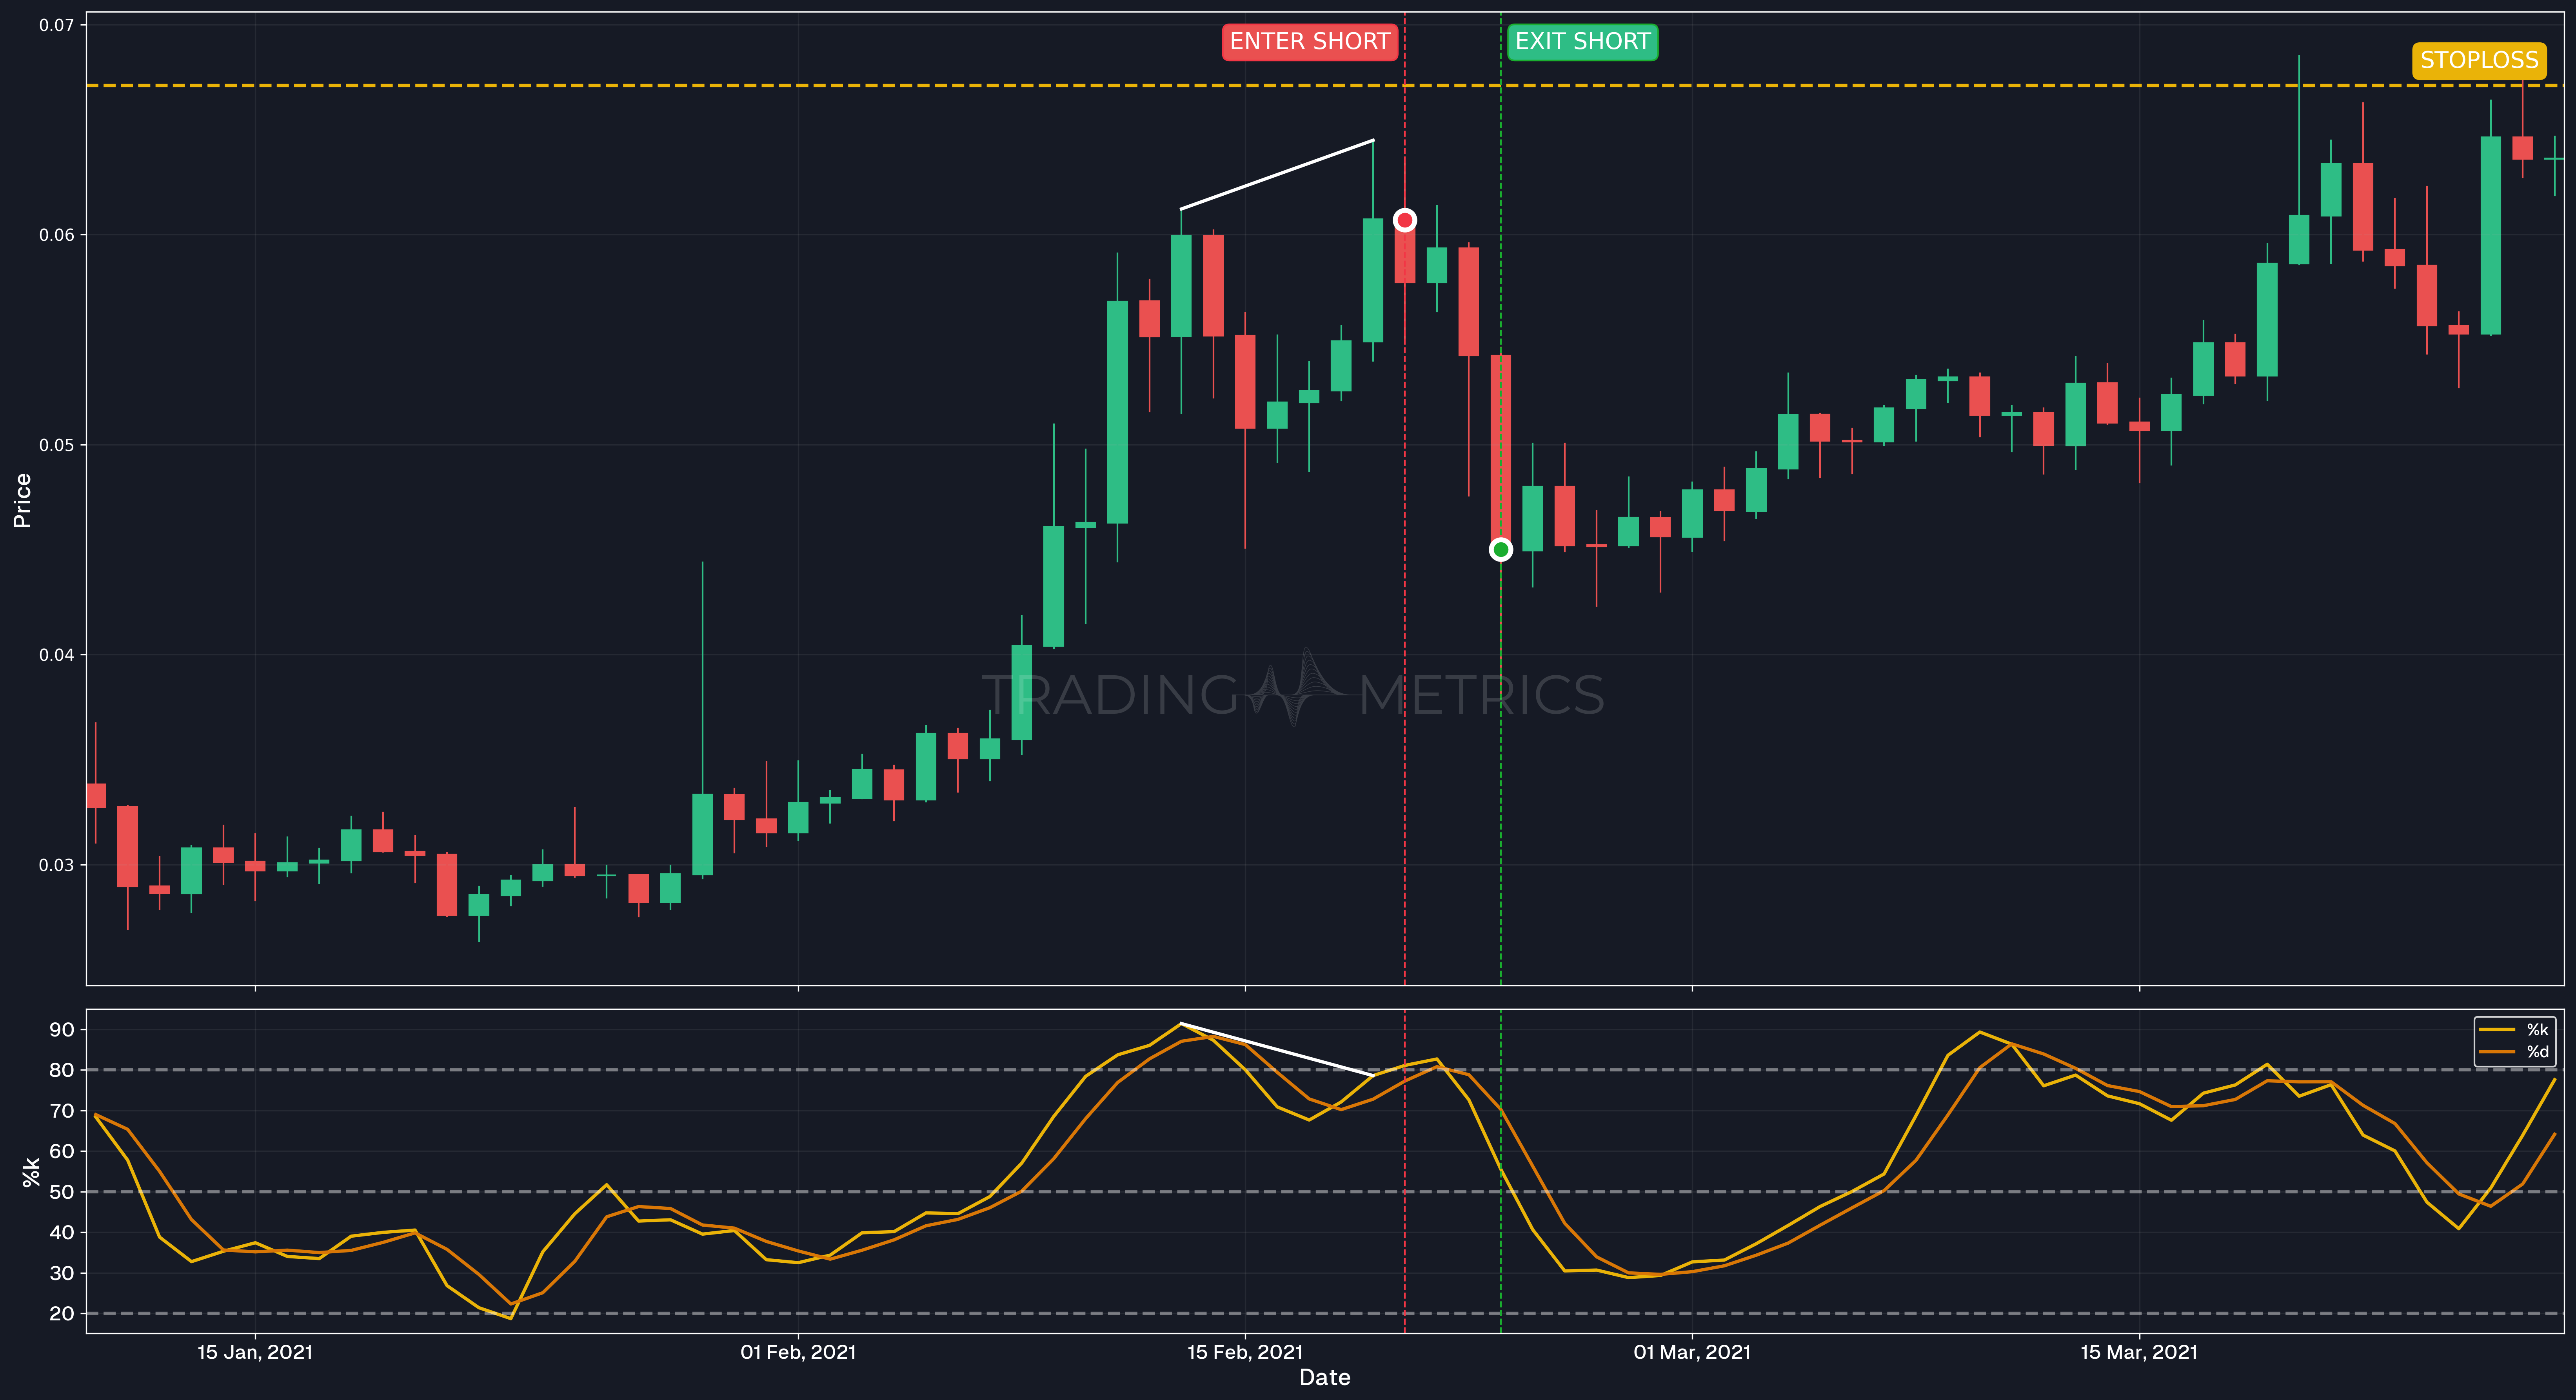Click the %d legend entry
The height and width of the screenshot is (1400, 2576).
2514,1052
